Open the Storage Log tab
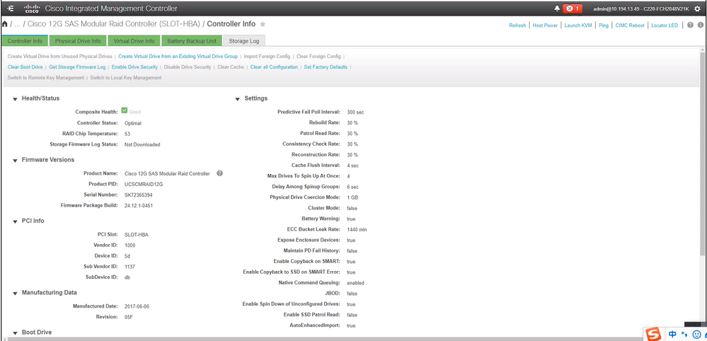 coord(244,41)
